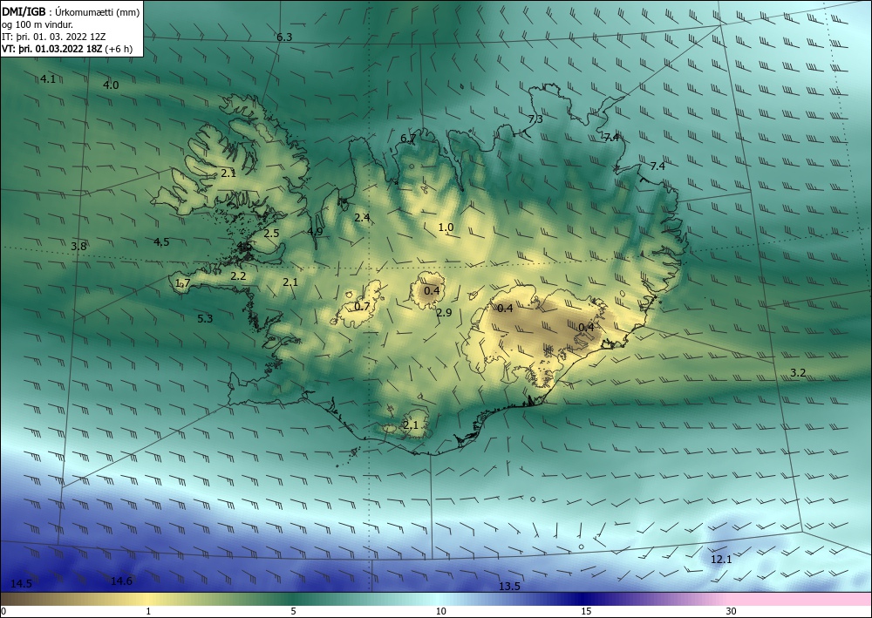This screenshot has height=618, width=872.
Task: Click the precipitation value '3.2'
Action: tap(798, 372)
